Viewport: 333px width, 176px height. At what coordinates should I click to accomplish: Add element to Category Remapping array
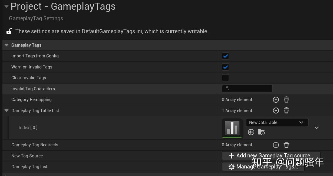click(276, 100)
